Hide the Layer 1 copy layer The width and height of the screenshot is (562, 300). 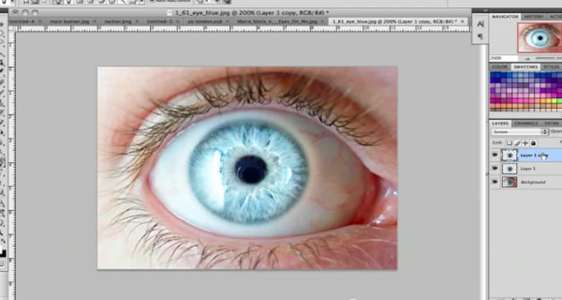(x=495, y=155)
